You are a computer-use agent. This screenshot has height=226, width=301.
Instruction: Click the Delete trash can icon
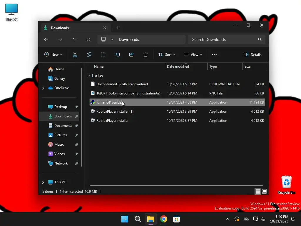146,54
